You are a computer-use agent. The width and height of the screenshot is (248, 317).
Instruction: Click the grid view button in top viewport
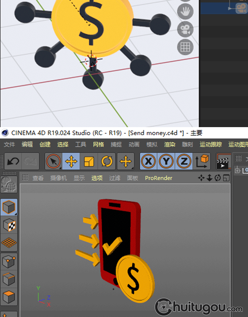click(x=185, y=47)
